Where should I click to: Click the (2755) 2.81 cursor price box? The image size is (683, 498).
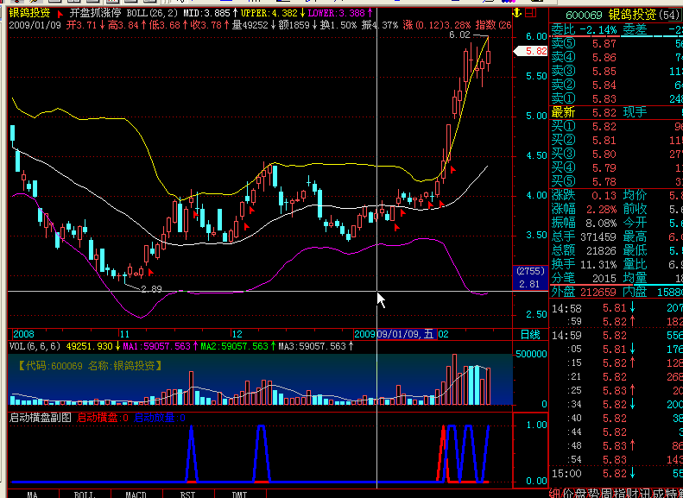point(530,278)
